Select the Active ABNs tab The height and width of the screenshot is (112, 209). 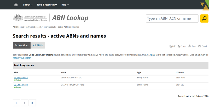(x=22, y=45)
